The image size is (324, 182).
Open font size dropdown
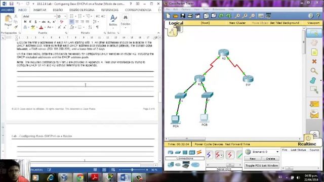tap(65, 16)
